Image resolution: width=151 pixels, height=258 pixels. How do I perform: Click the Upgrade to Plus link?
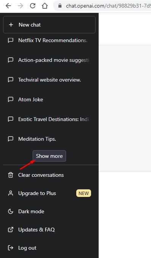click(49, 193)
